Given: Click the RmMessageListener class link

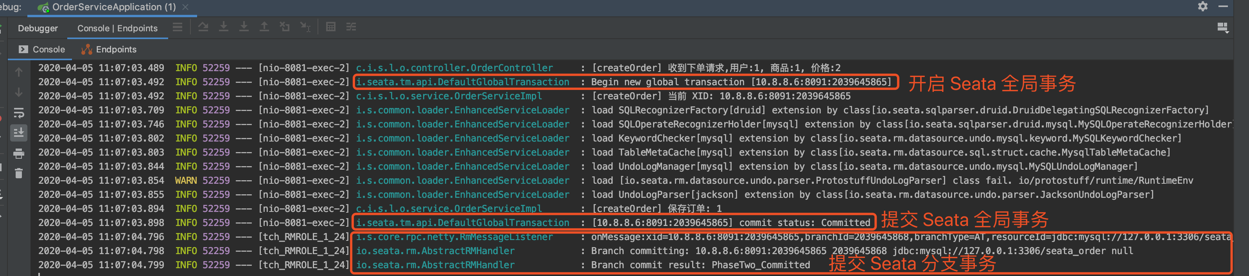Looking at the screenshot, I should pos(454,237).
